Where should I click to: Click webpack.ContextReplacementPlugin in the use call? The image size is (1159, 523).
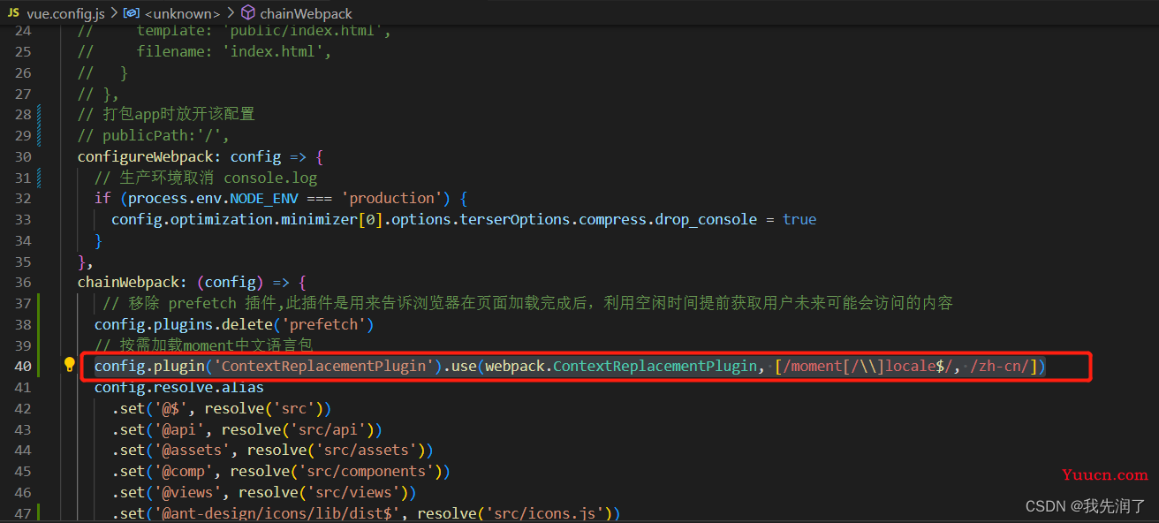(x=621, y=366)
